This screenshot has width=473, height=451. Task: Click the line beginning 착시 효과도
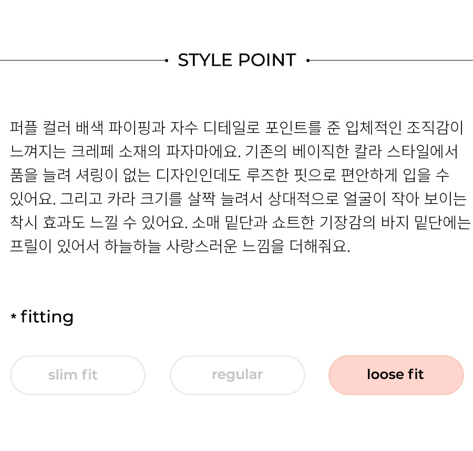240,222
